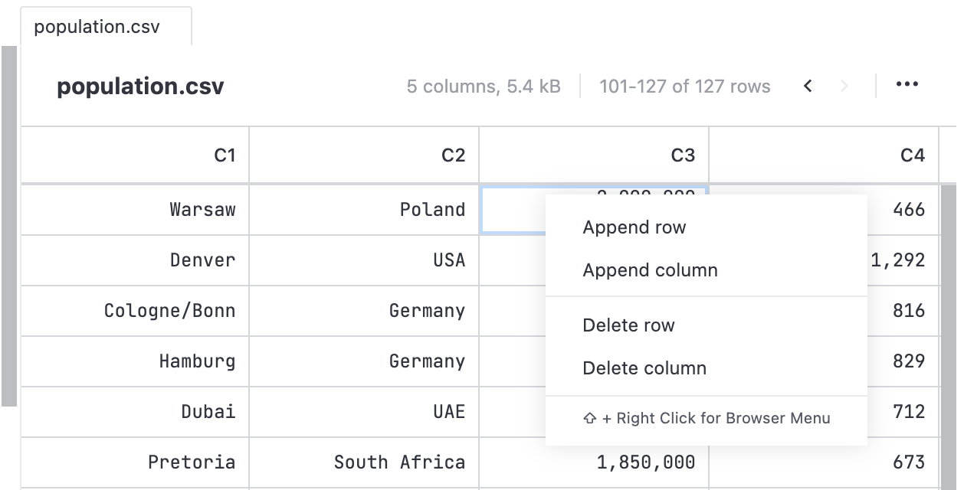Choose Append column from the context menu
This screenshot has width=964, height=490.
(x=650, y=269)
